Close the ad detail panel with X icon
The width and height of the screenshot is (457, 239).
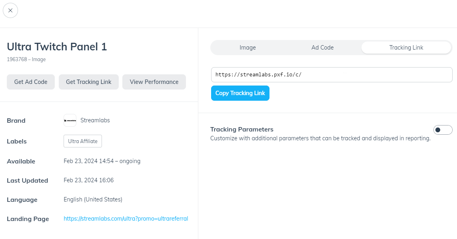coord(10,10)
